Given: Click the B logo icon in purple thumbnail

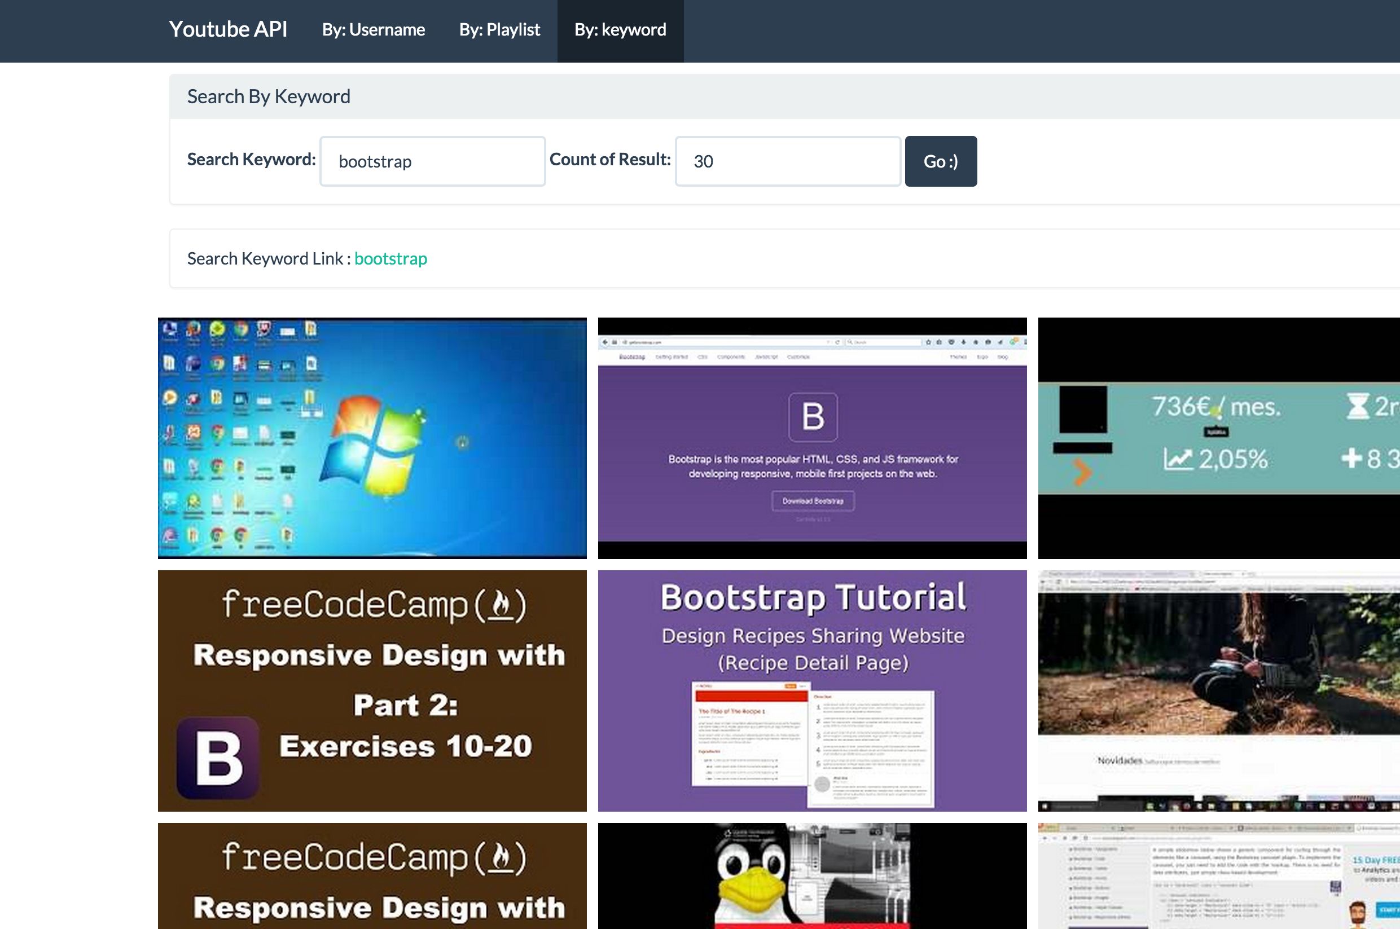Looking at the screenshot, I should pos(813,416).
